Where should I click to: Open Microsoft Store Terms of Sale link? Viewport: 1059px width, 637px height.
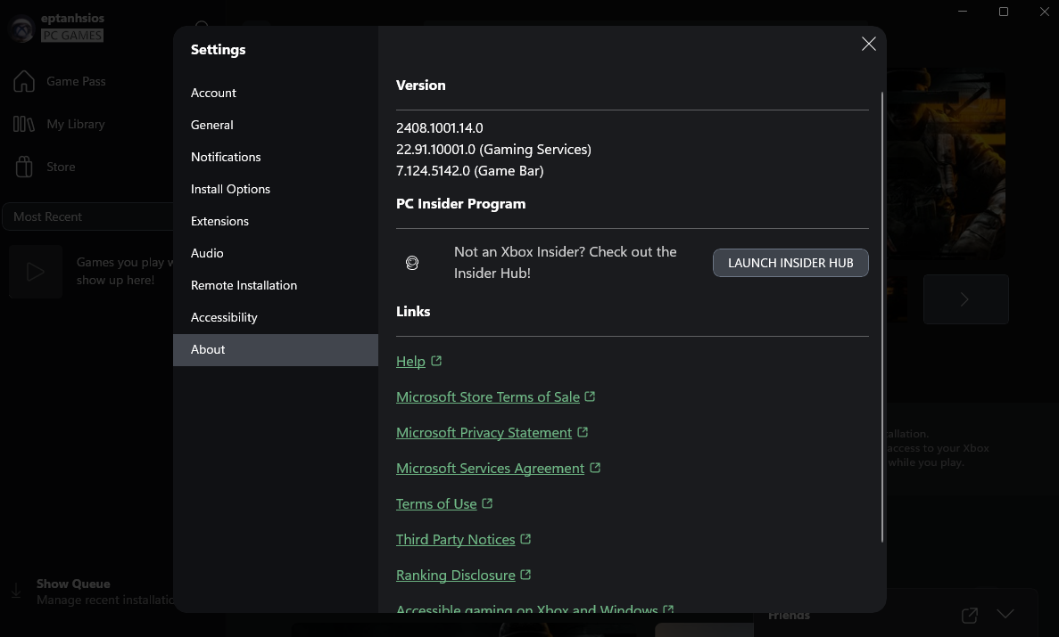488,397
